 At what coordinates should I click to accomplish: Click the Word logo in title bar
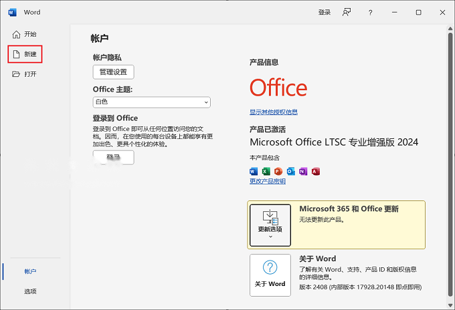(12, 13)
